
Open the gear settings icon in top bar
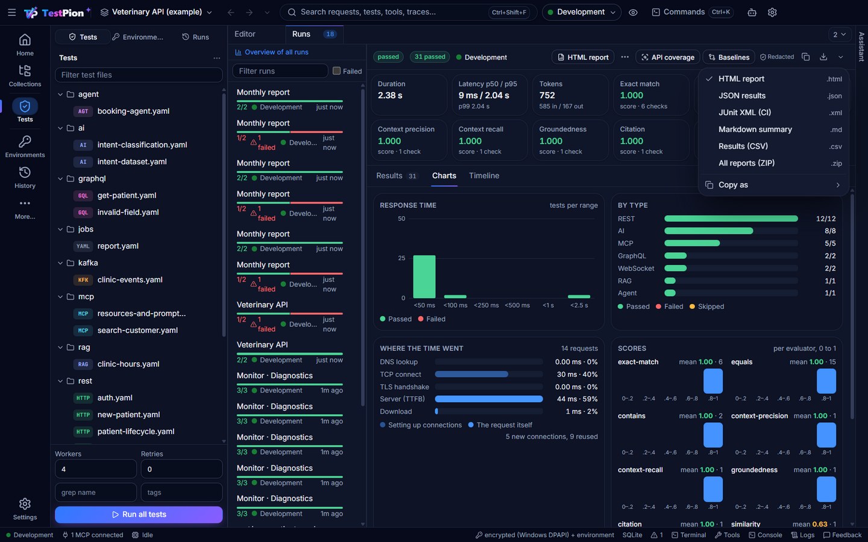click(x=772, y=12)
